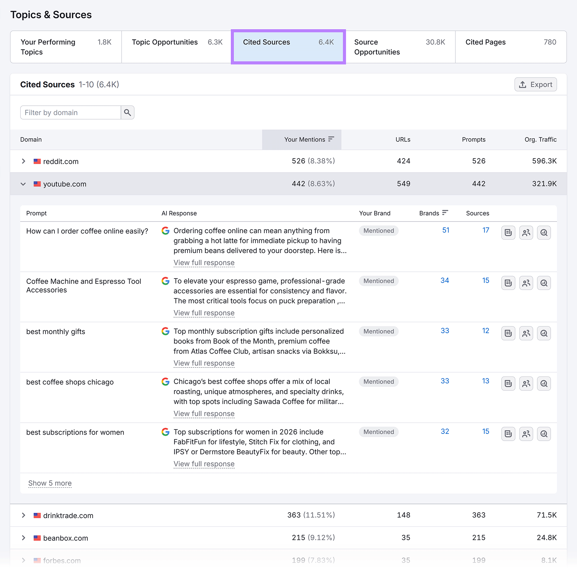
Task: View full response for Chicago coffee shops
Action: [x=204, y=414]
